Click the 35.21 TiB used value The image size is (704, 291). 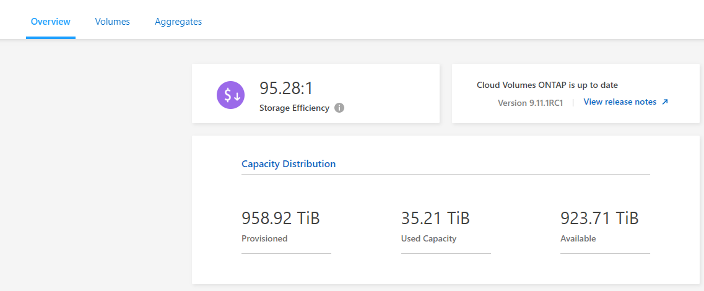point(435,218)
